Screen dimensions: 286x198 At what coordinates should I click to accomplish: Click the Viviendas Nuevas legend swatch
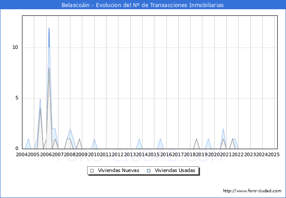pos(92,171)
